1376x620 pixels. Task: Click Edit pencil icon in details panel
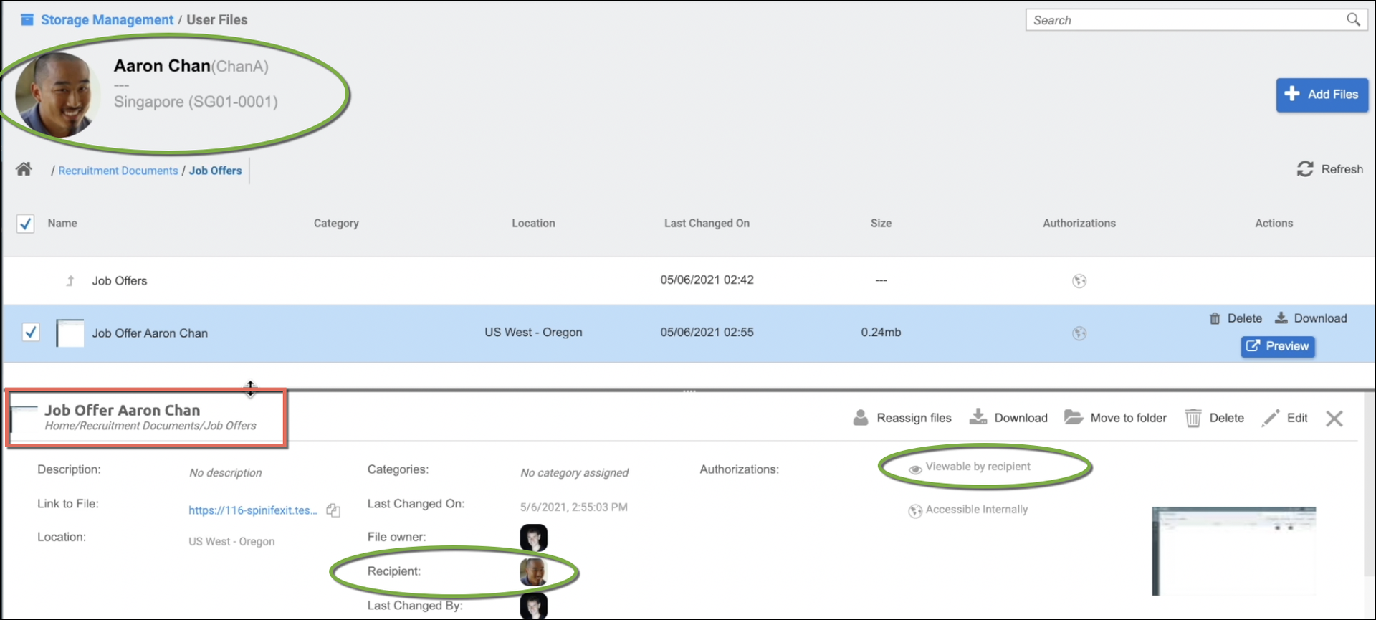click(x=1271, y=418)
